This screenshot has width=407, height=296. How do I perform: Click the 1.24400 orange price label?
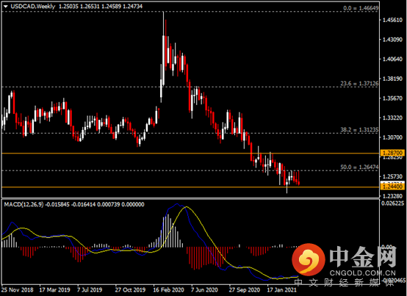click(393, 187)
